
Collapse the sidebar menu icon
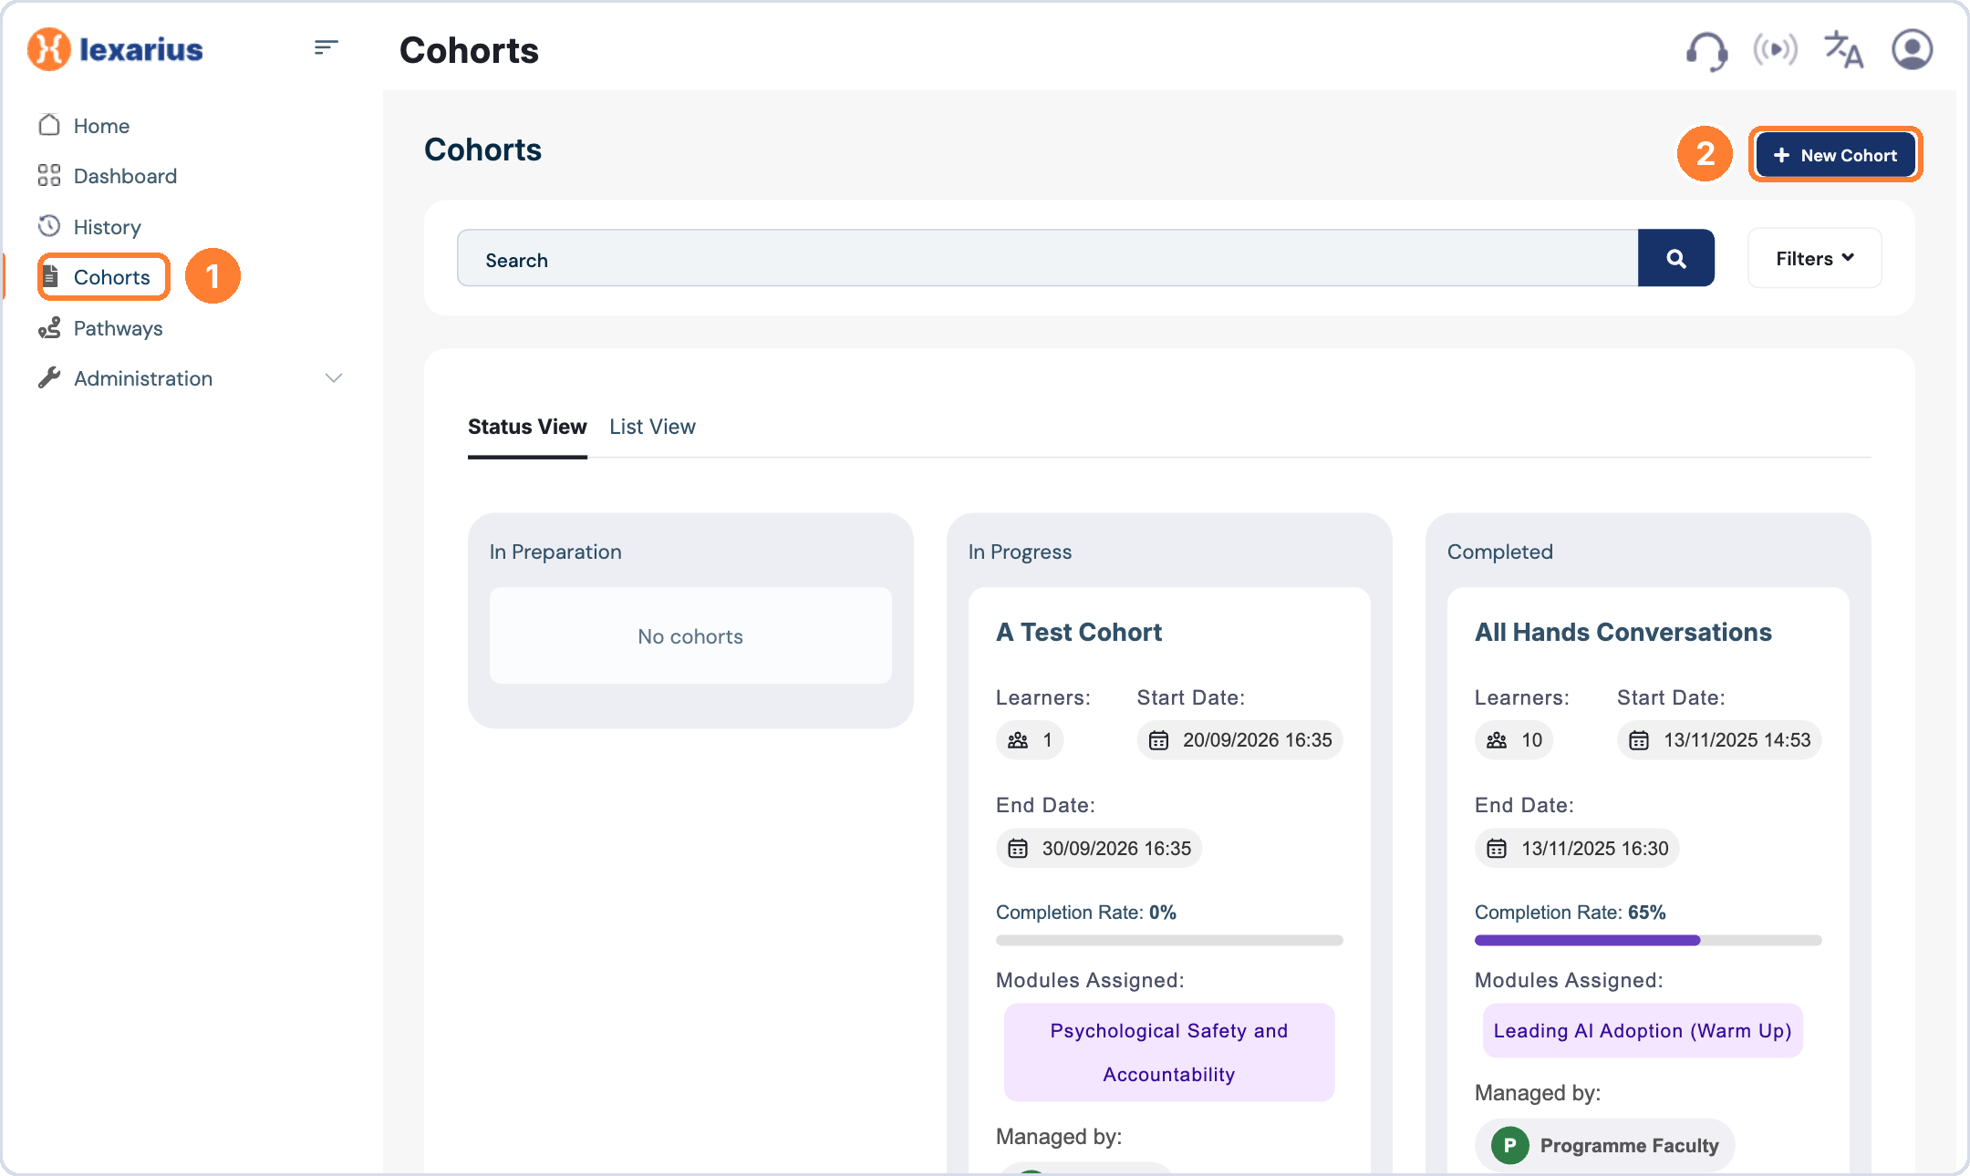326,47
